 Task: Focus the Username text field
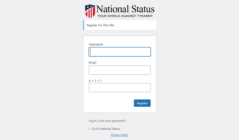click(120, 52)
